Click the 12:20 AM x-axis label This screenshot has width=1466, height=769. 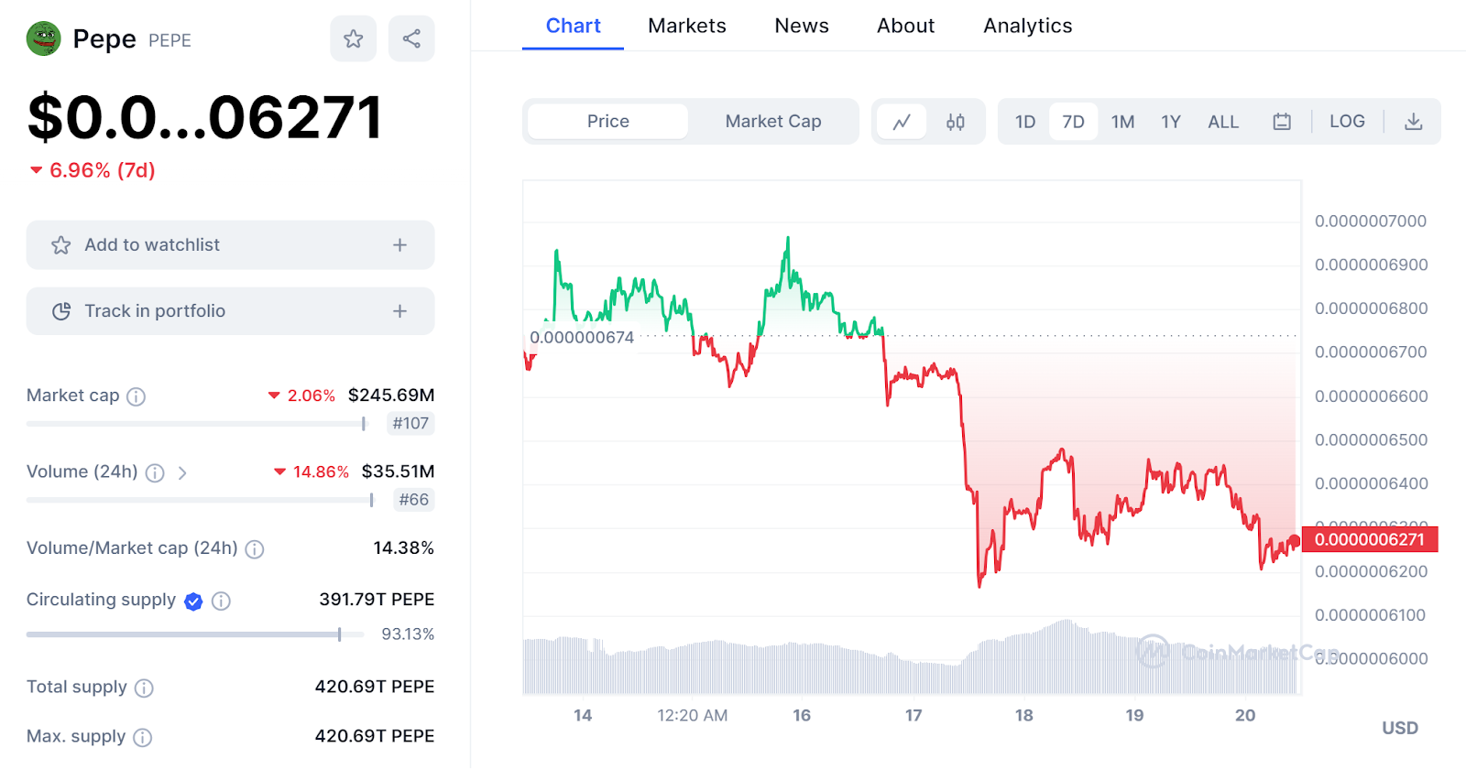tap(693, 716)
